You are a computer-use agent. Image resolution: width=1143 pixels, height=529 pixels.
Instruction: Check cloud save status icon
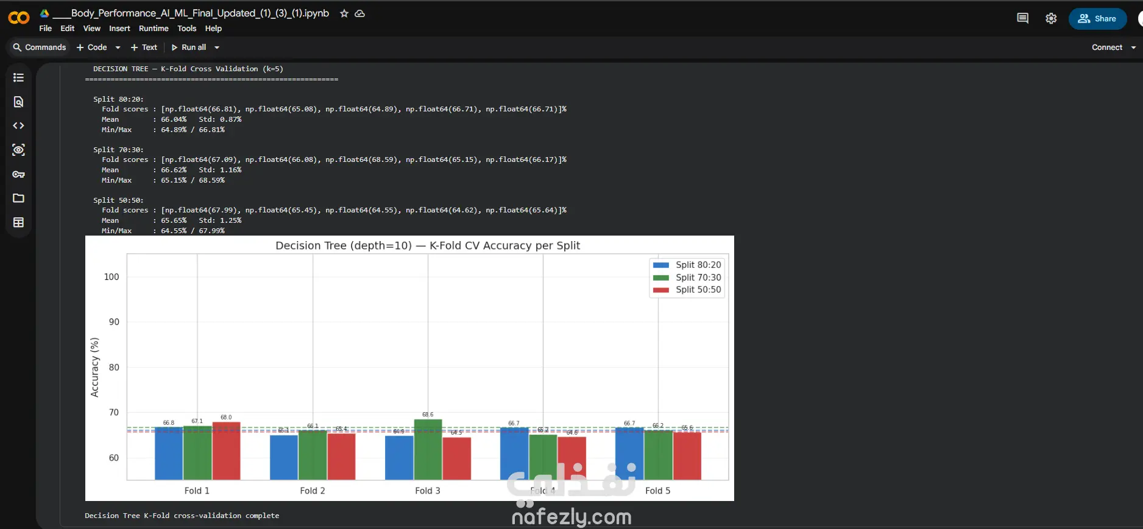pyautogui.click(x=360, y=13)
